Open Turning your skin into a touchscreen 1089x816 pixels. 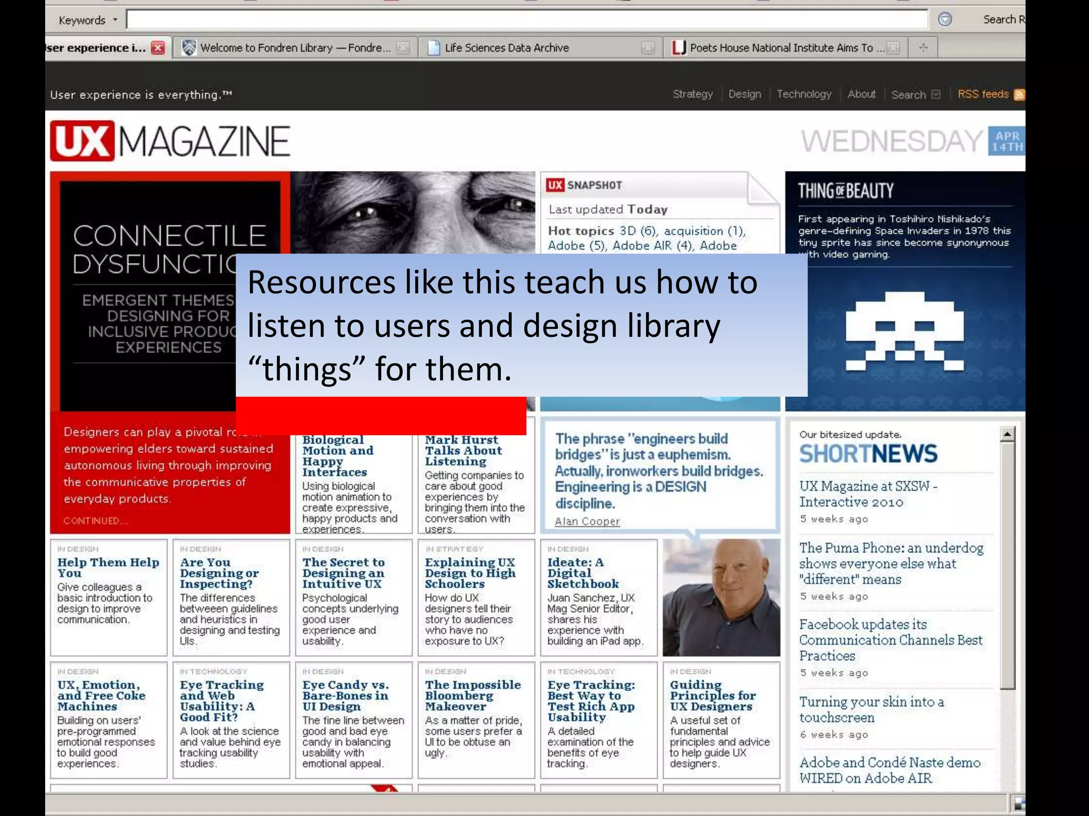tap(872, 709)
